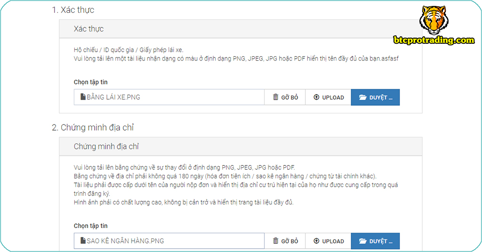Select the BẰNG LÁI XE.PNG file name field
482x252 pixels.
[169, 97]
